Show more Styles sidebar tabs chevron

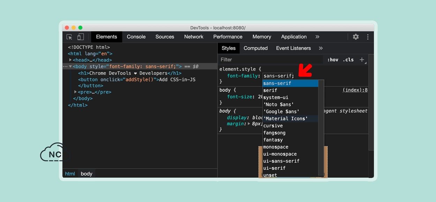[321, 48]
